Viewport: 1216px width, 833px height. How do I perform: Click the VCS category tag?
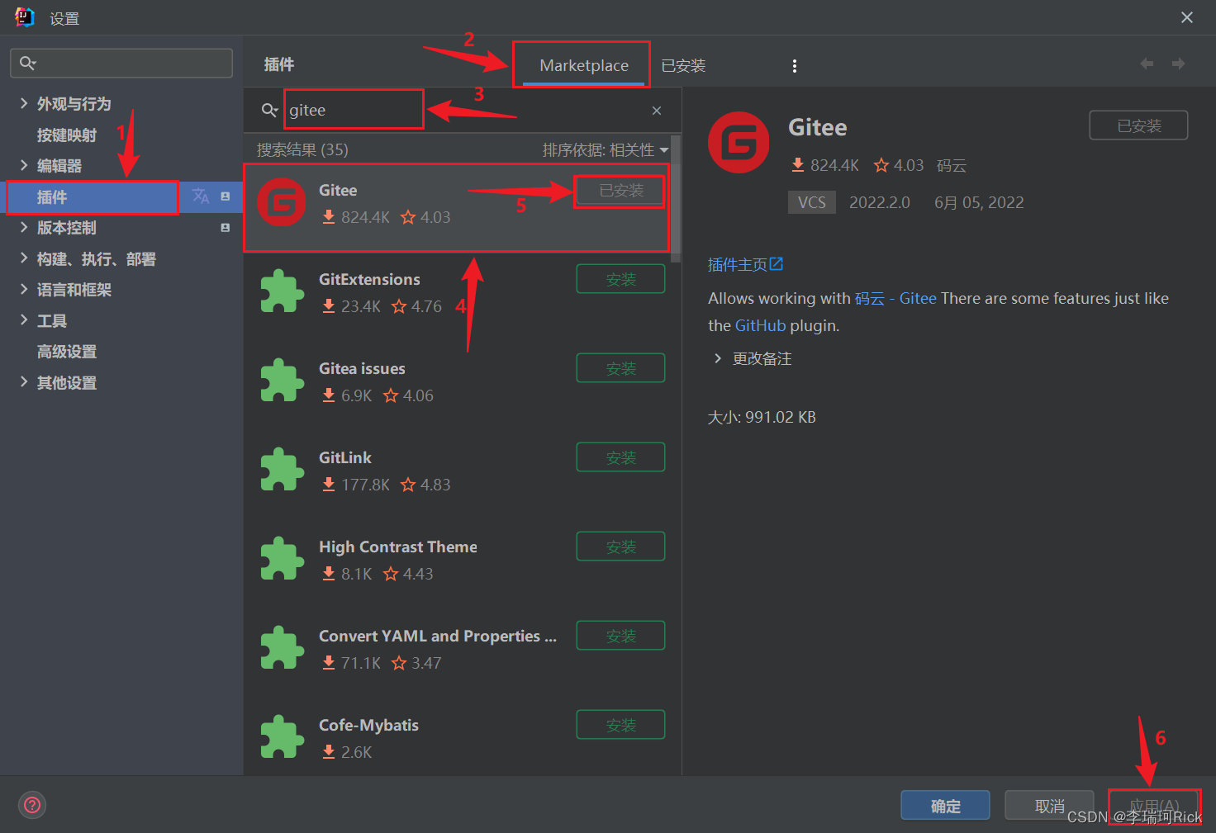coord(812,202)
